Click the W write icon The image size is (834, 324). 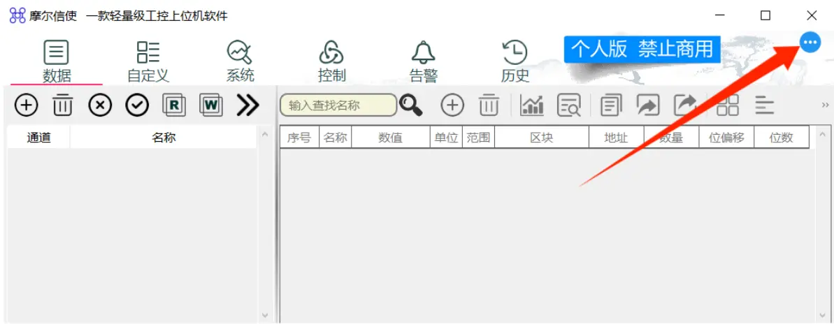coord(210,105)
